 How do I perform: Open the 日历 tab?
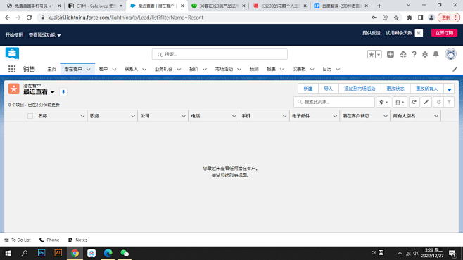pos(327,69)
